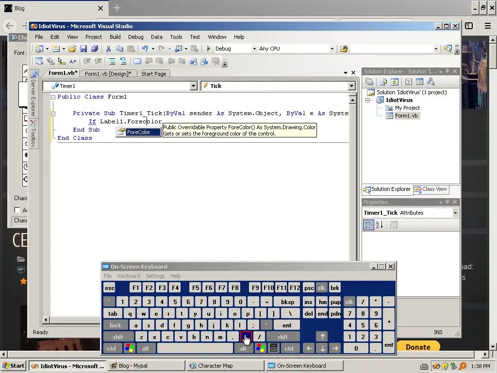The width and height of the screenshot is (497, 373).
Task: Tick the checkbox in Character Map window
Action: (17, 210)
